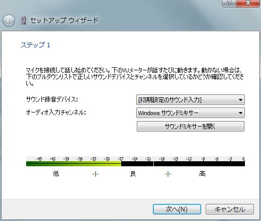Click the サウンド録音デバイス label text
Viewport: 261px width, 221px height.
tap(52, 99)
